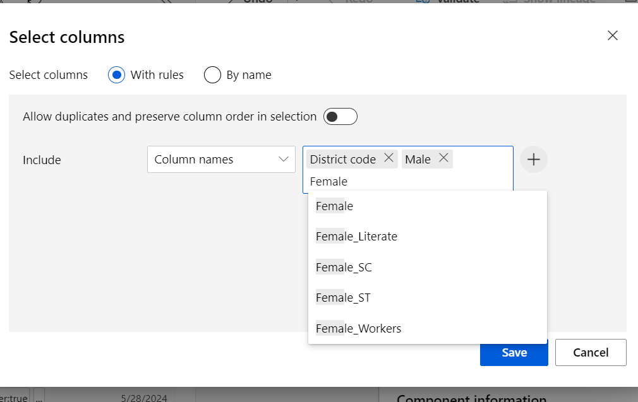Image resolution: width=638 pixels, height=402 pixels.
Task: Remove the Male column tag
Action: pos(443,158)
